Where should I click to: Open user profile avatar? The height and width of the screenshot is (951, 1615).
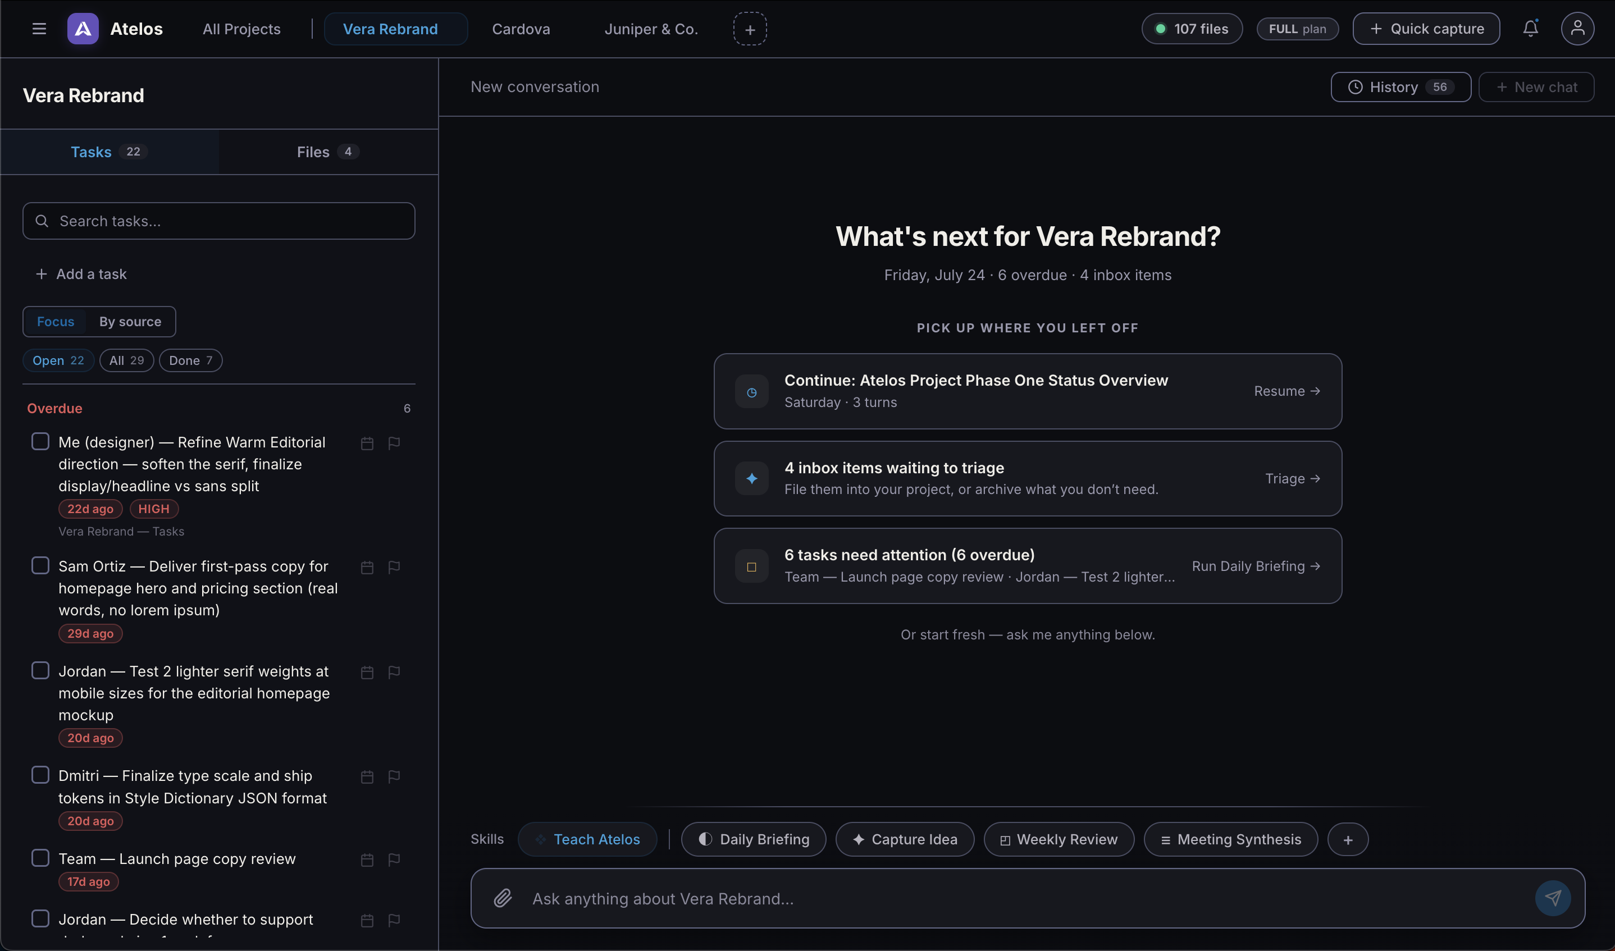[1577, 29]
